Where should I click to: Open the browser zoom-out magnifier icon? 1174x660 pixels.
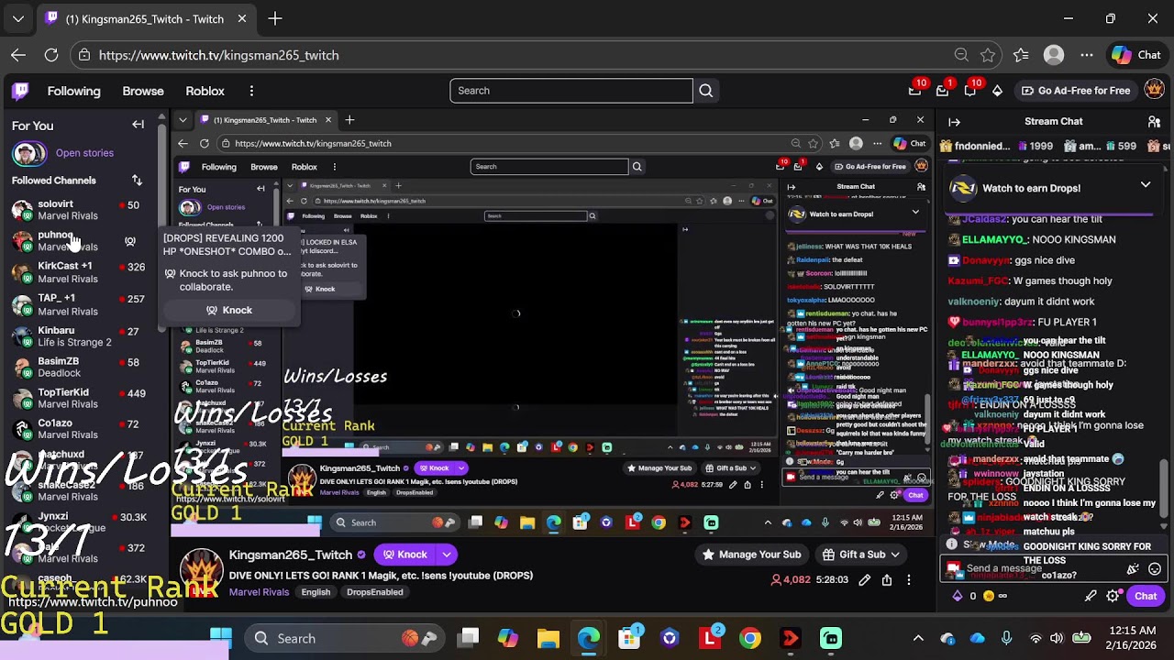tap(961, 55)
